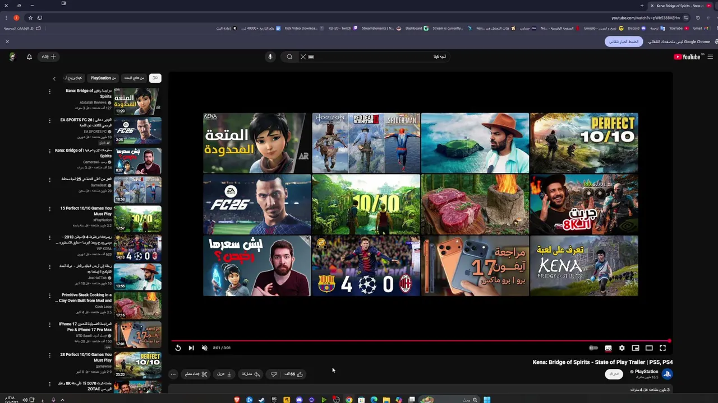This screenshot has width=718, height=403.
Task: Open the Discord bookmark
Action: click(x=637, y=28)
